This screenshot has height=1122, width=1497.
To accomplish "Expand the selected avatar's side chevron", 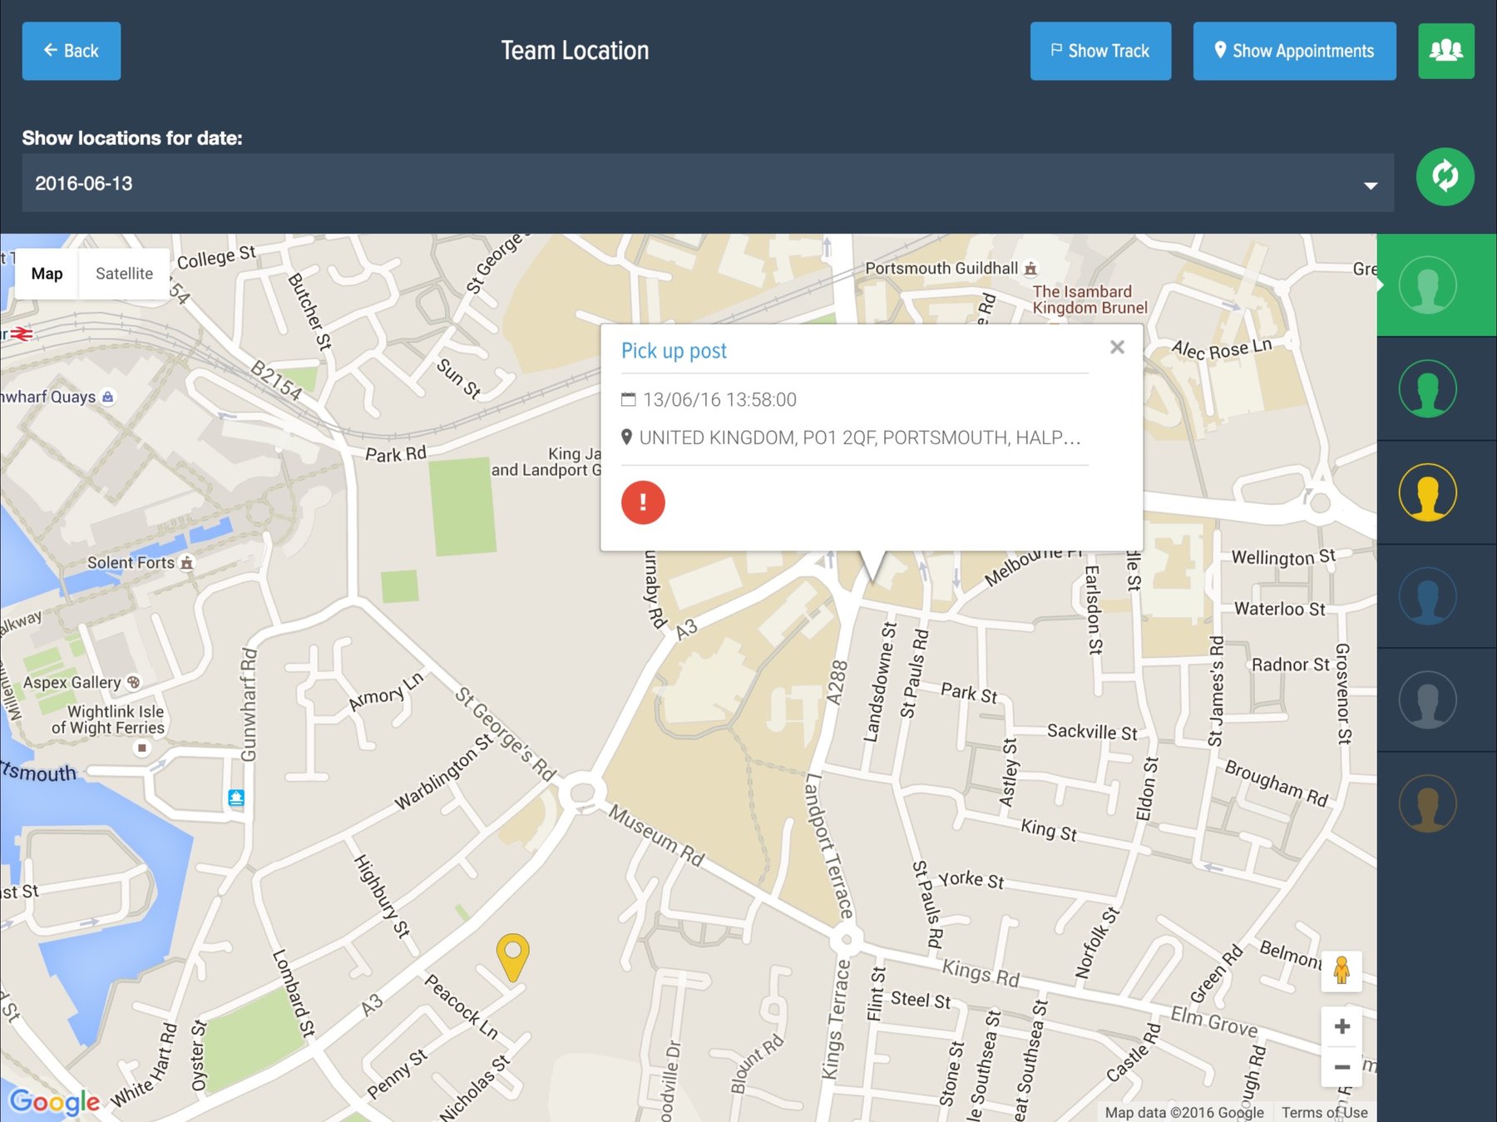I will pos(1381,284).
